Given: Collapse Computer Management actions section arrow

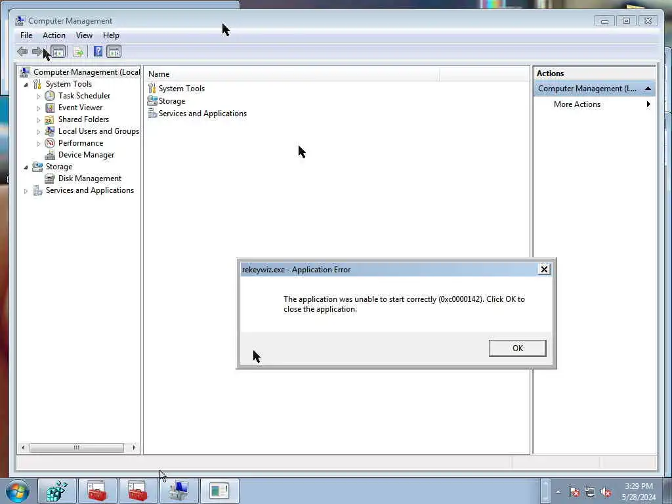Looking at the screenshot, I should [x=648, y=89].
